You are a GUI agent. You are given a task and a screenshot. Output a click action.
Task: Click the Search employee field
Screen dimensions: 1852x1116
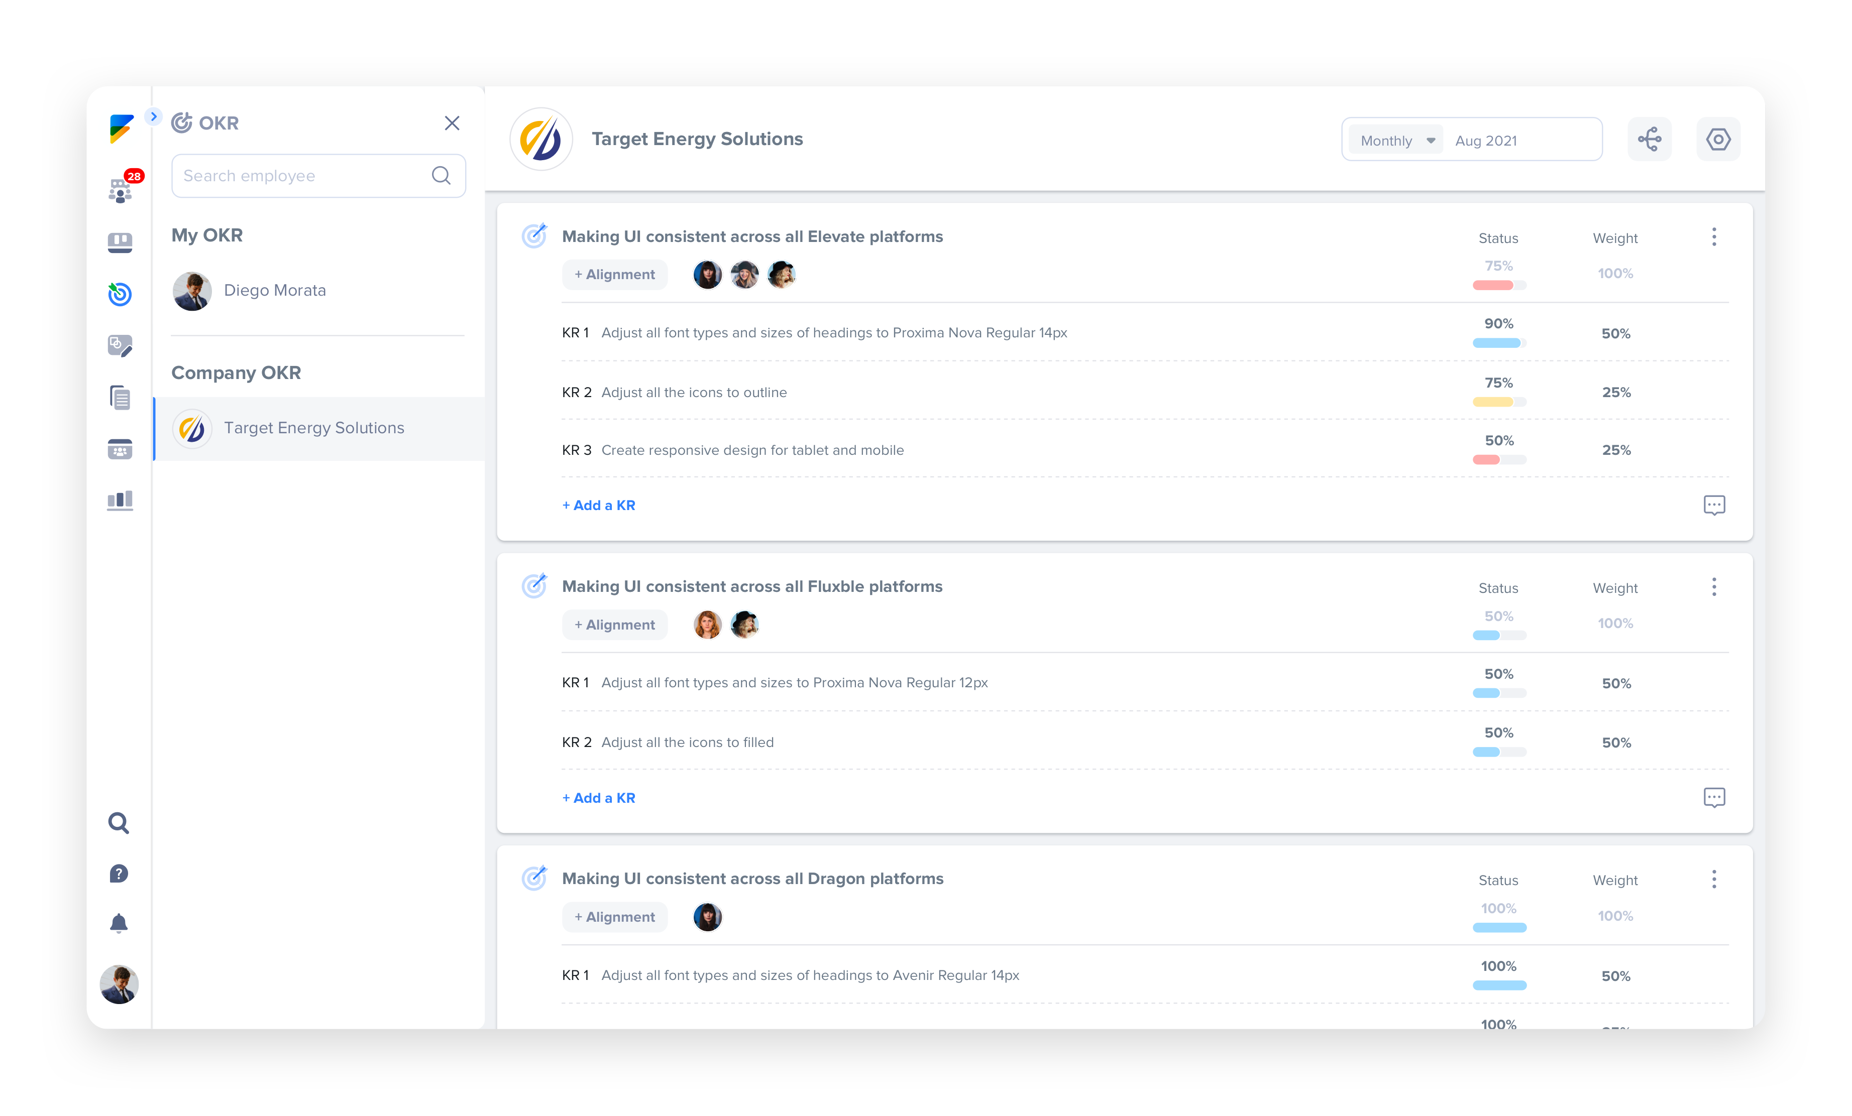[318, 176]
